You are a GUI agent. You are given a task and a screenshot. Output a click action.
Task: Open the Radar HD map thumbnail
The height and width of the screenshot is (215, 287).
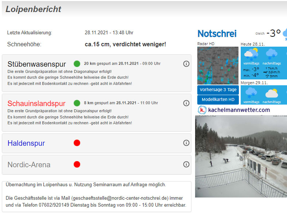218,66
